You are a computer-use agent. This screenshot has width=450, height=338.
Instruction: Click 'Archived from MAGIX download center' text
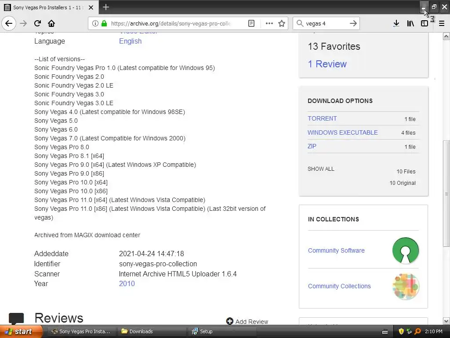(87, 235)
